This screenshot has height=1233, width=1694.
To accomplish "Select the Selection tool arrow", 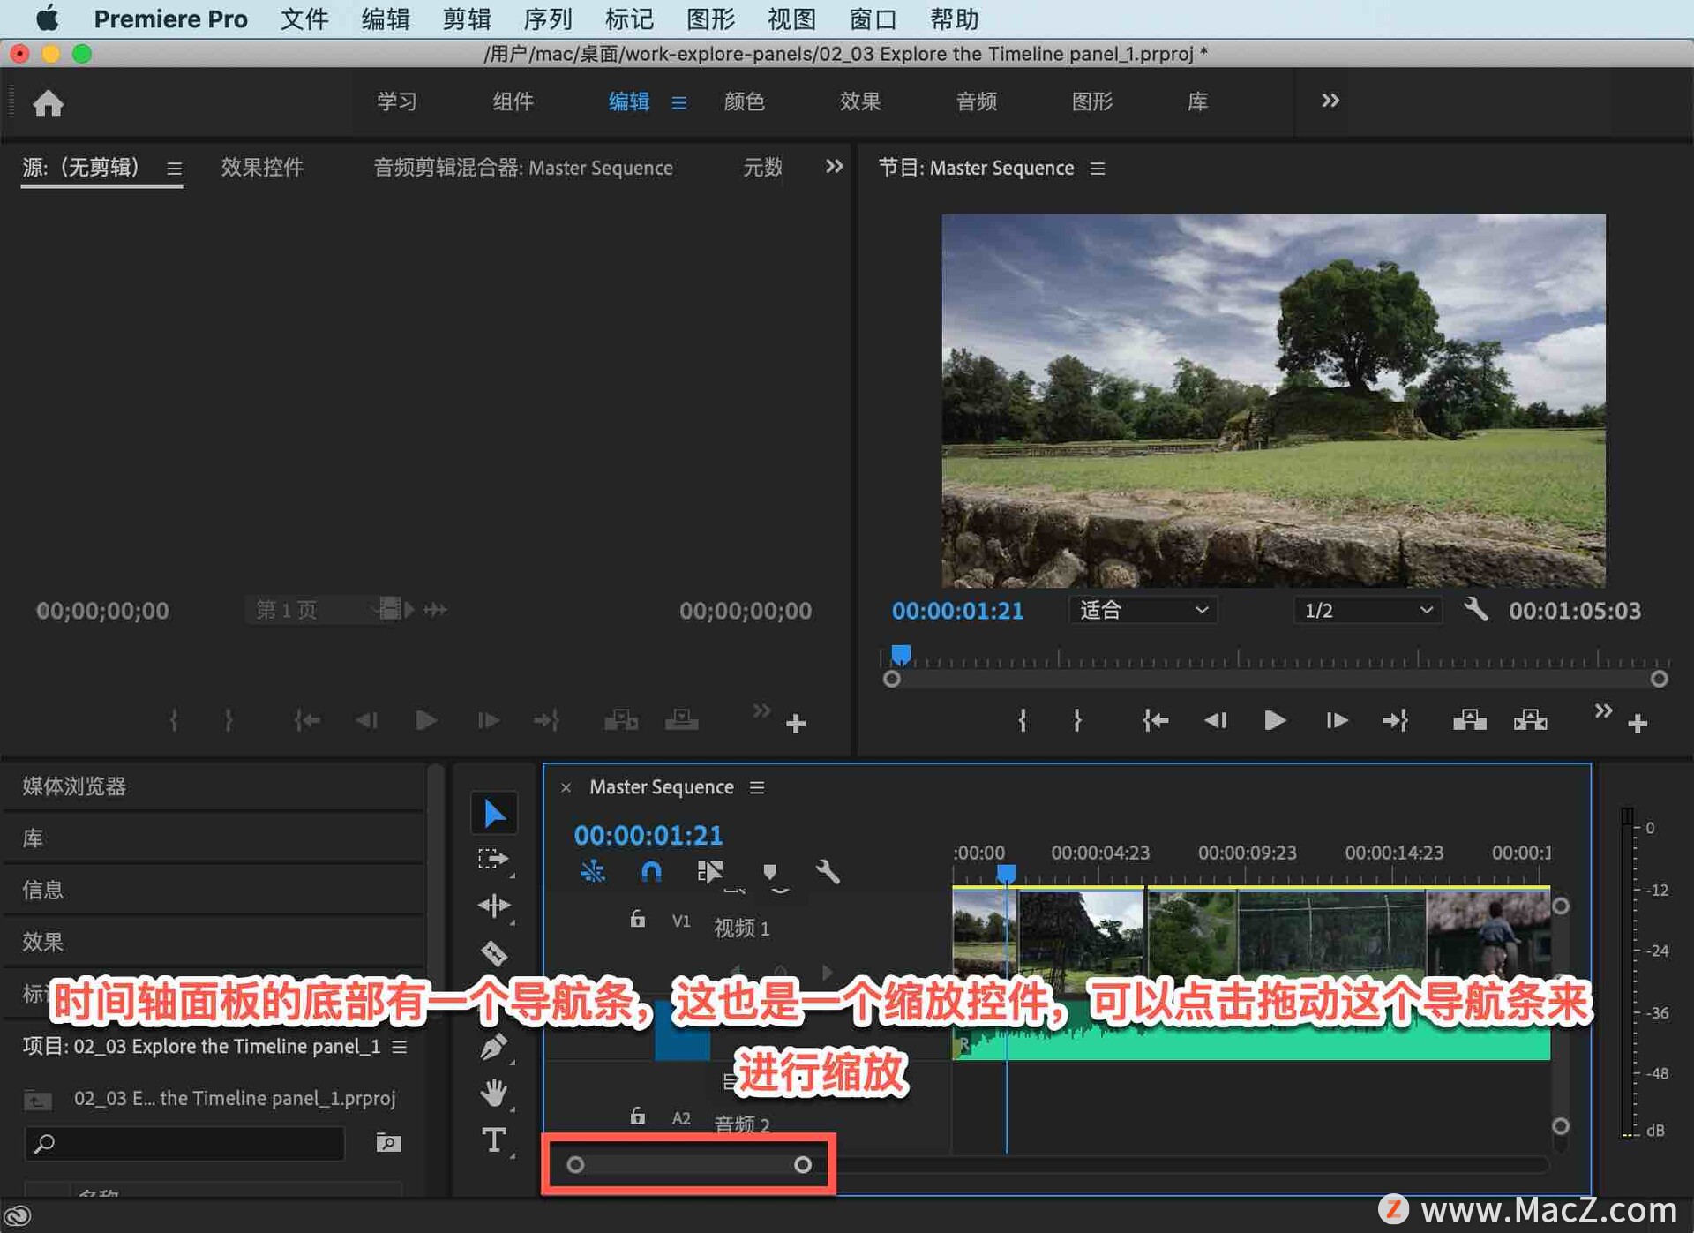I will [x=494, y=814].
